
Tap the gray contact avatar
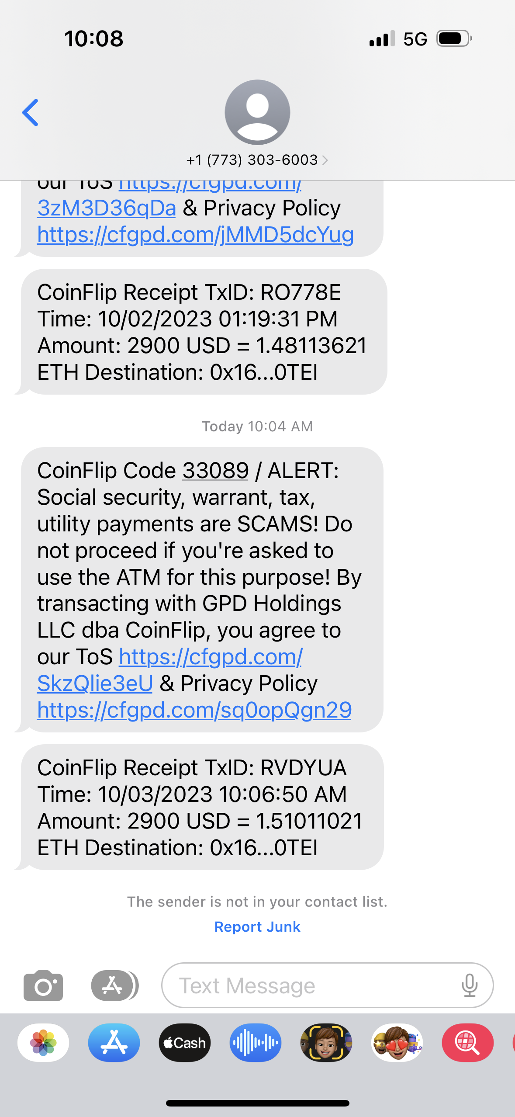pyautogui.click(x=257, y=112)
